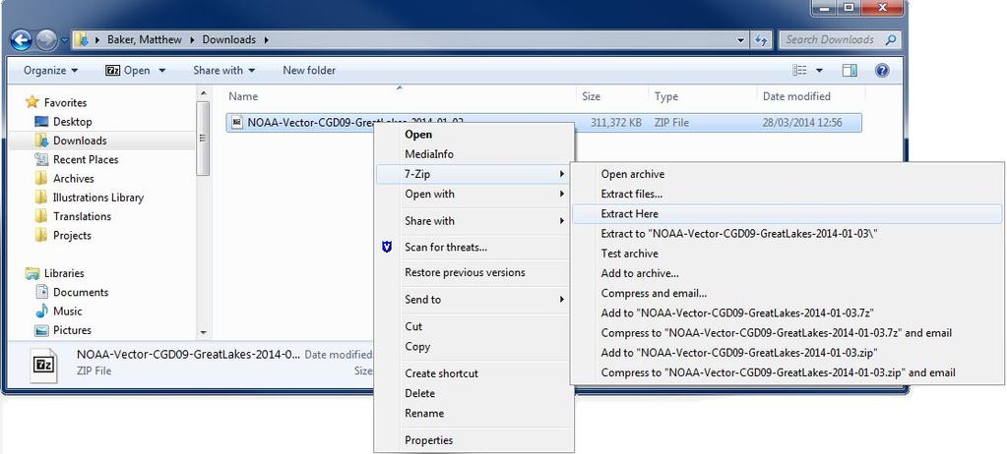Select Favorites in the navigation pane
The image size is (1007, 454).
pyautogui.click(x=56, y=102)
